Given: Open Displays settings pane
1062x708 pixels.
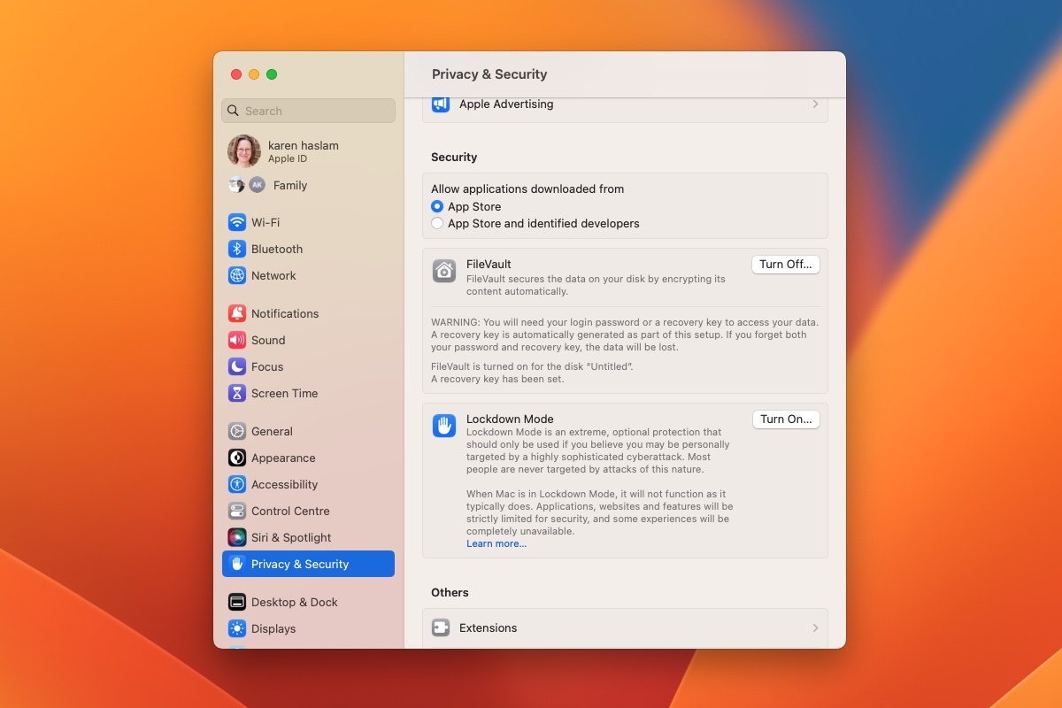Looking at the screenshot, I should (308, 628).
